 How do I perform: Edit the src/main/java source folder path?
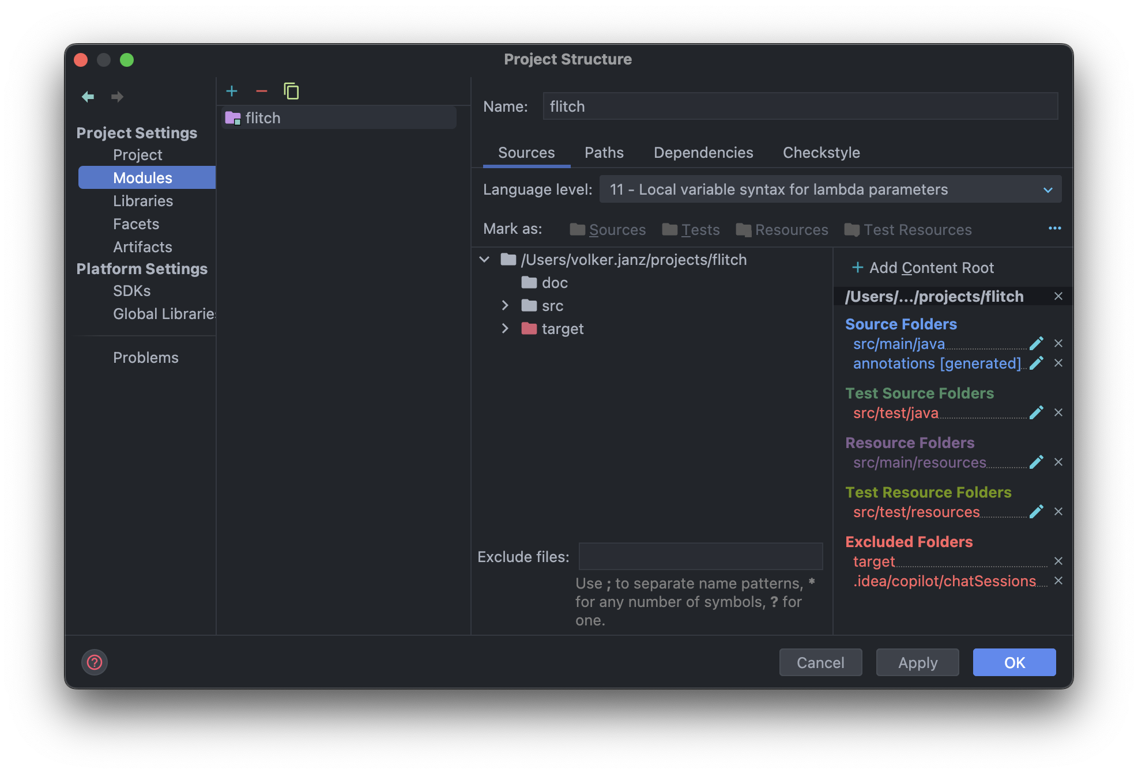click(1037, 343)
